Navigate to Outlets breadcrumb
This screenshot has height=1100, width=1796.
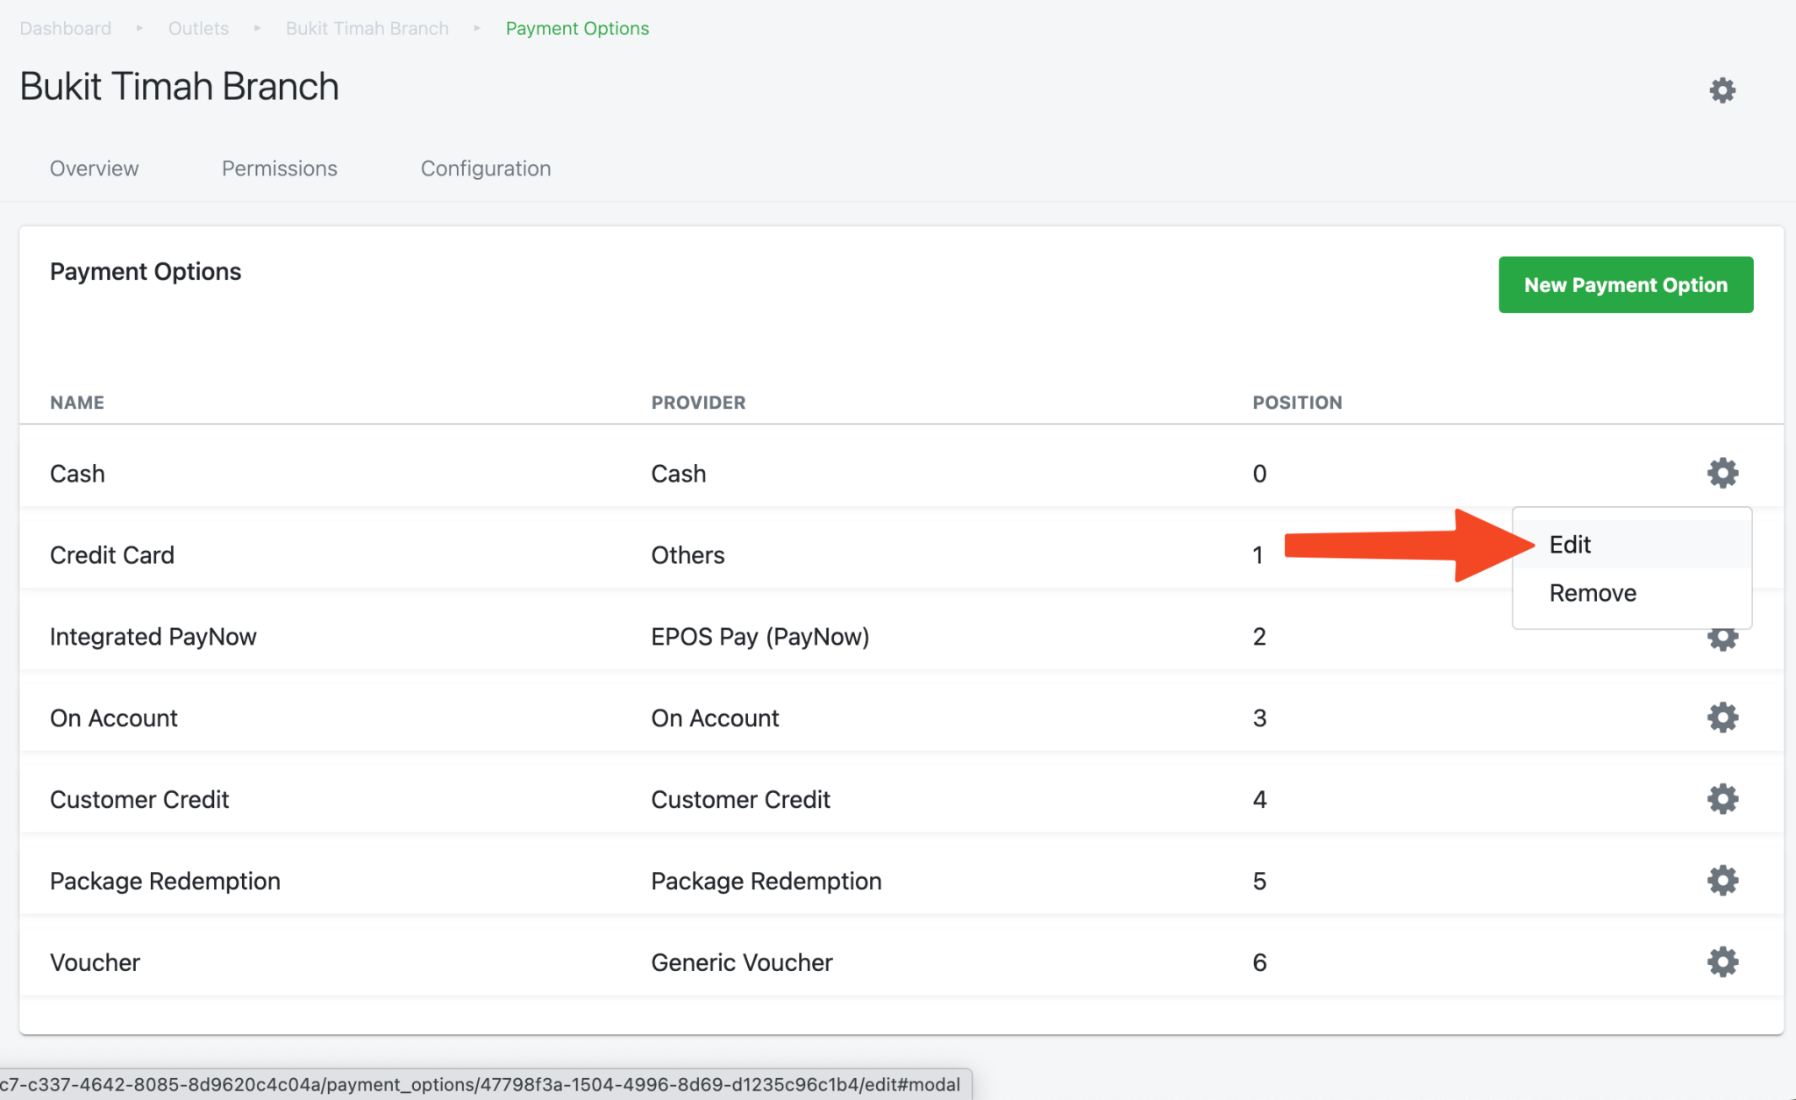(198, 28)
